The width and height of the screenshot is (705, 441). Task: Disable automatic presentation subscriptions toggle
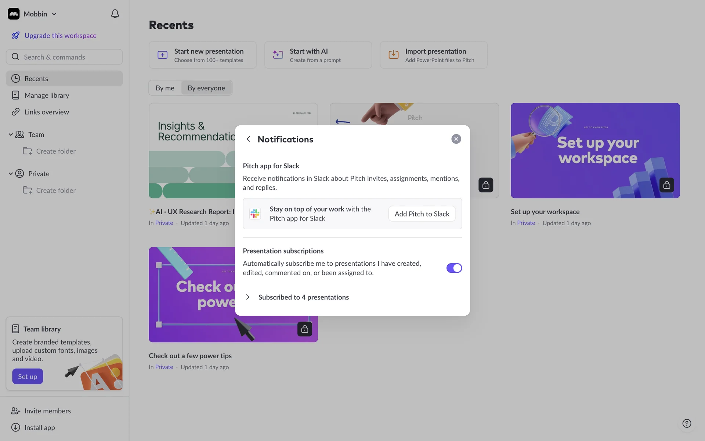coord(454,268)
